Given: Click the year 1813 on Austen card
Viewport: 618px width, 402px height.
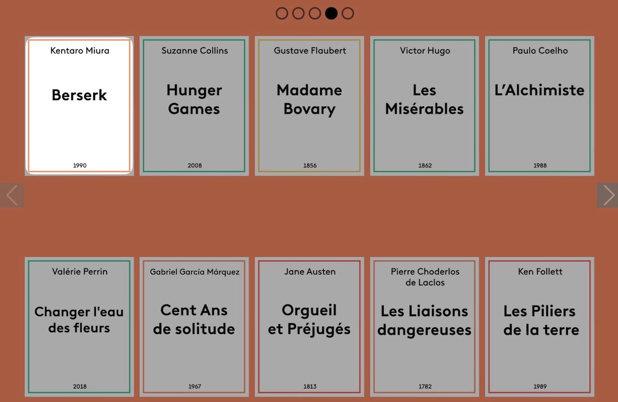Looking at the screenshot, I should point(310,387).
